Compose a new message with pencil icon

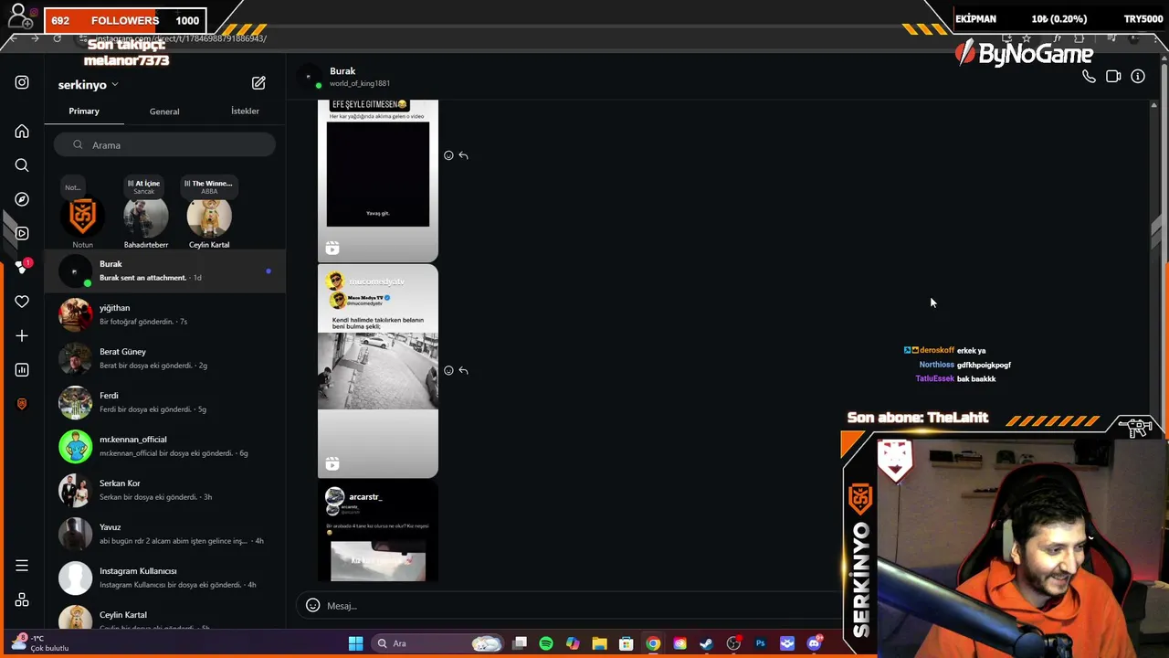[x=258, y=83]
